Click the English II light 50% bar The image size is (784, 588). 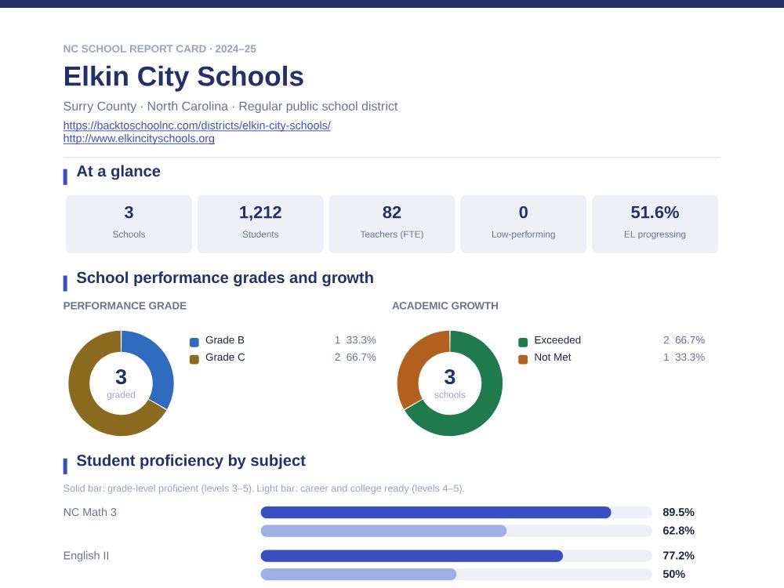[358, 574]
